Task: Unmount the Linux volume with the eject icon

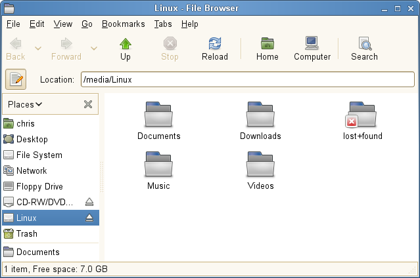Action: point(89,218)
